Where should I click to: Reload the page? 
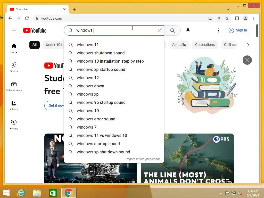27,18
